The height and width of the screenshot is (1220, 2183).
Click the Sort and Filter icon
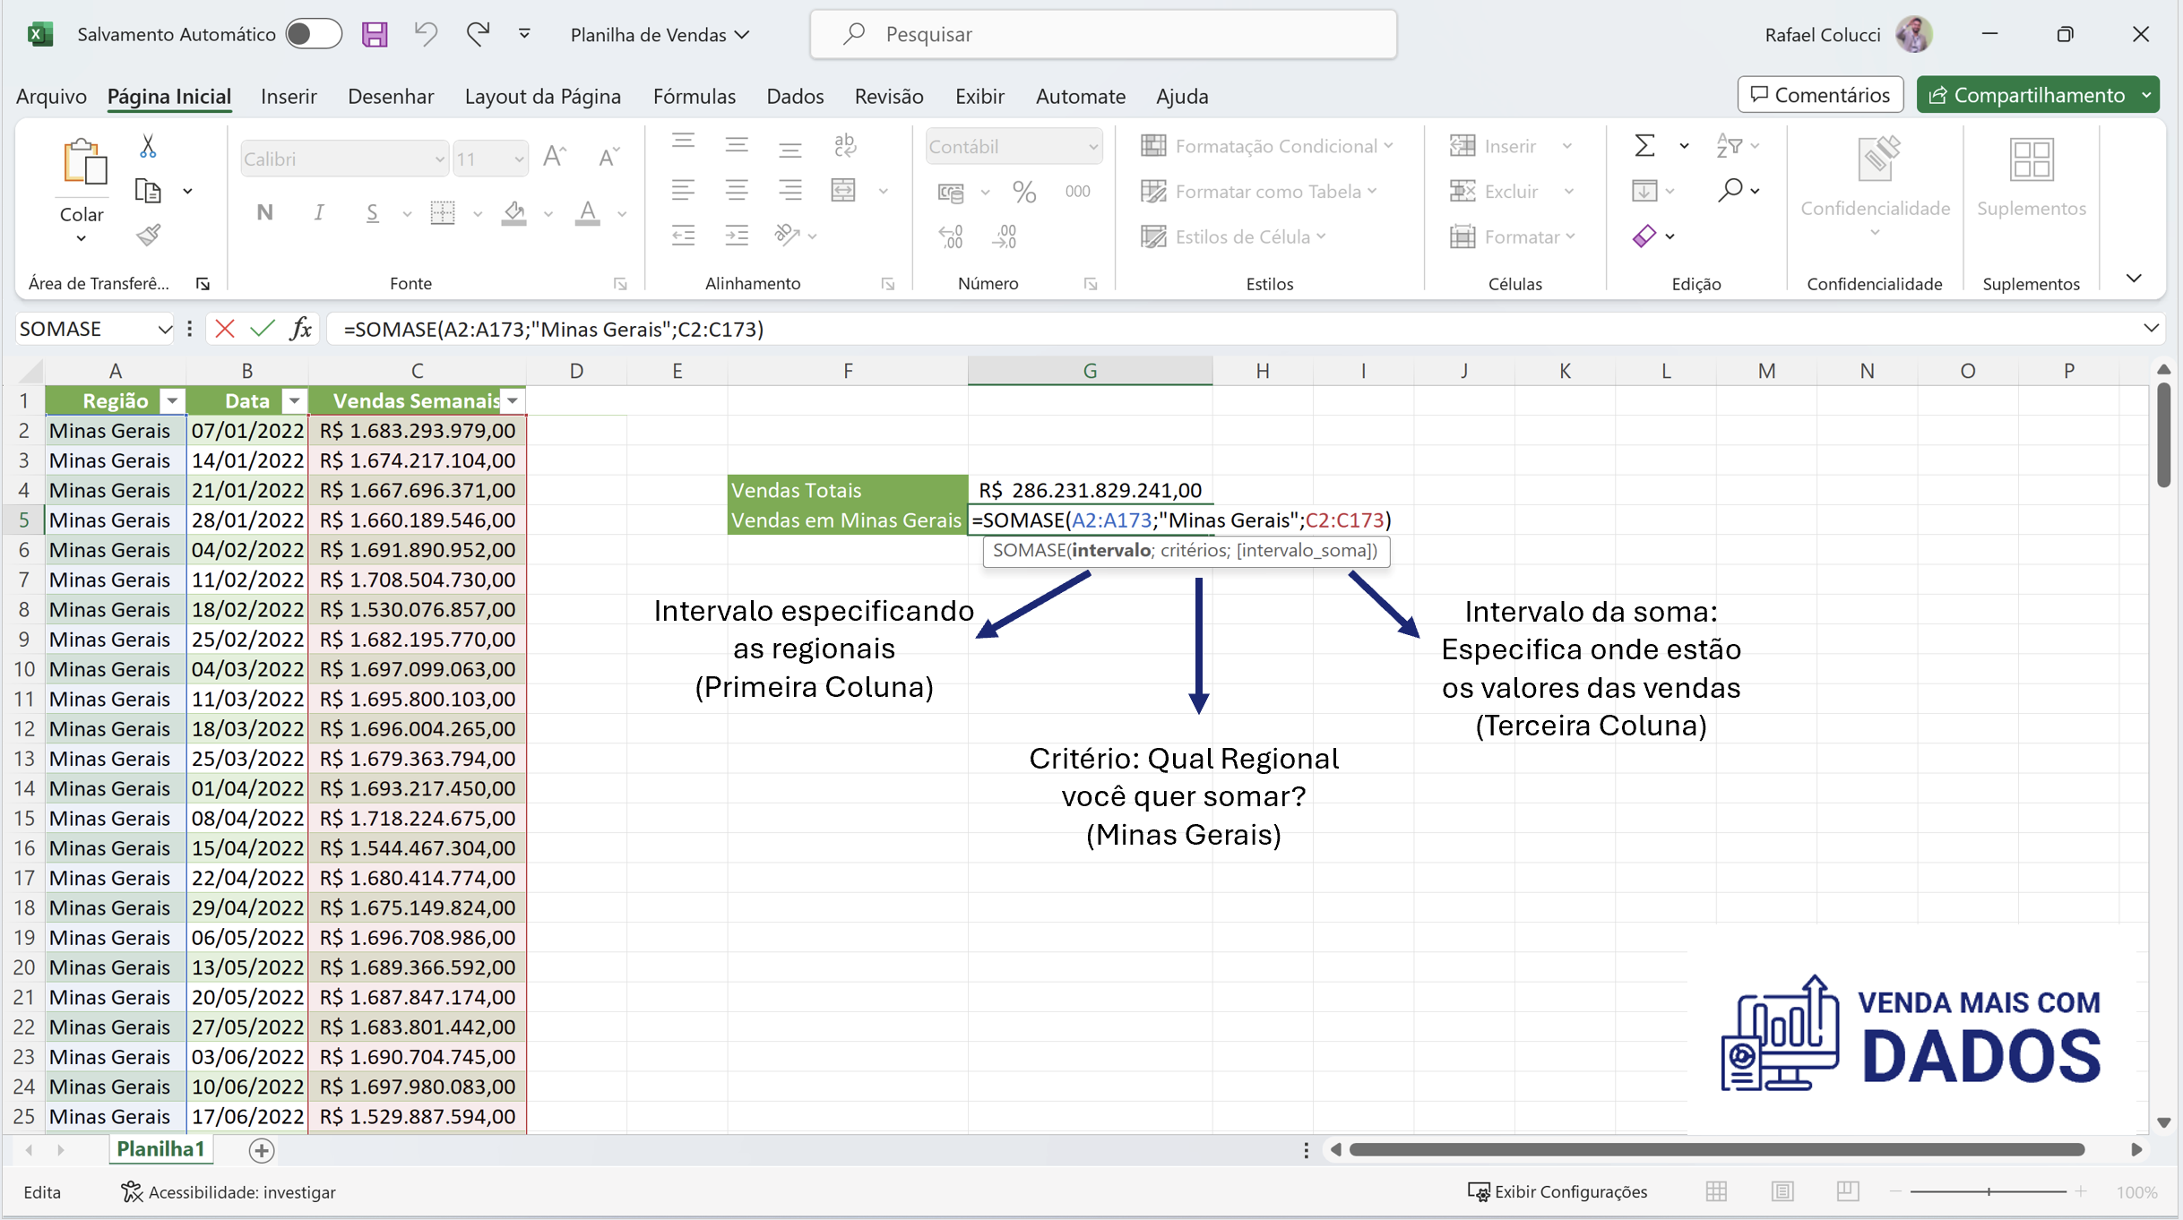(x=1729, y=145)
